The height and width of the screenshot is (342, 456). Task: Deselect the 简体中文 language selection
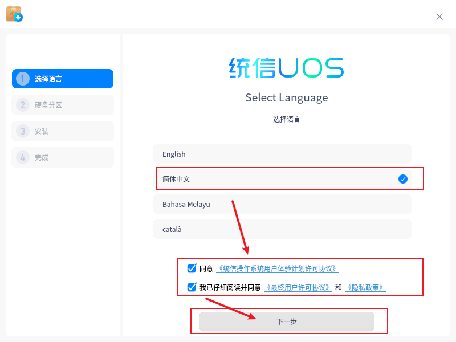282,179
